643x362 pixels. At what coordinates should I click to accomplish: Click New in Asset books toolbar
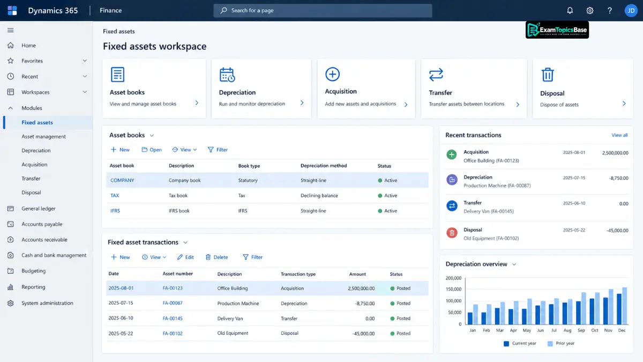click(x=120, y=150)
